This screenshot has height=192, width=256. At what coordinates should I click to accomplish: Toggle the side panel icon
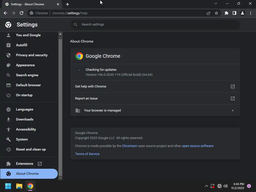[234, 13]
